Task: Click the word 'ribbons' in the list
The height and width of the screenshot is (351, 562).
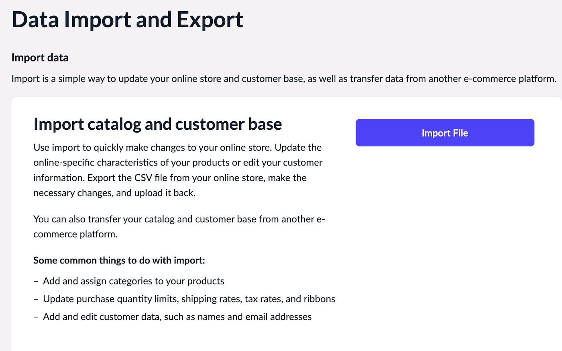Action: tap(319, 299)
